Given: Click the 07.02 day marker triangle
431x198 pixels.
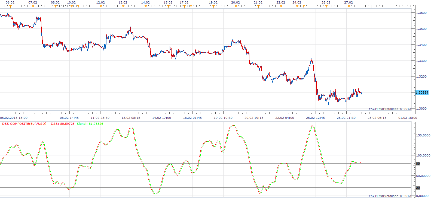Looking at the screenshot, I should click(33, 7).
